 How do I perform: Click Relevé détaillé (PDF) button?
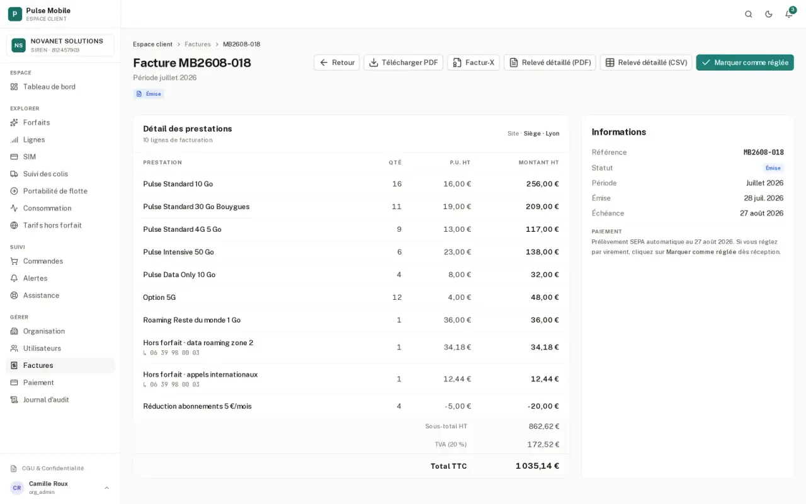550,62
